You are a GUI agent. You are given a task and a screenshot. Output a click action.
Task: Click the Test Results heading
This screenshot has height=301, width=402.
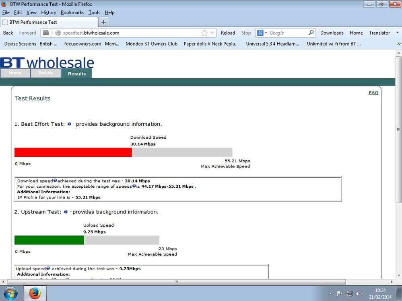(x=33, y=98)
